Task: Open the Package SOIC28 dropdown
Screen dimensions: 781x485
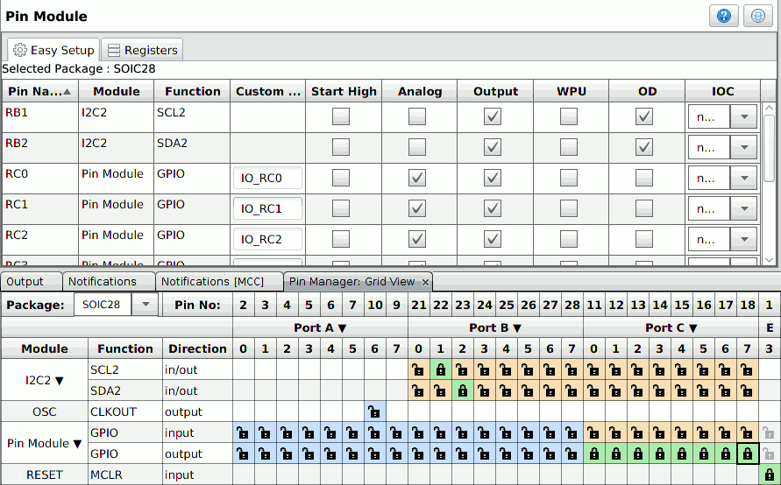Action: pos(145,305)
